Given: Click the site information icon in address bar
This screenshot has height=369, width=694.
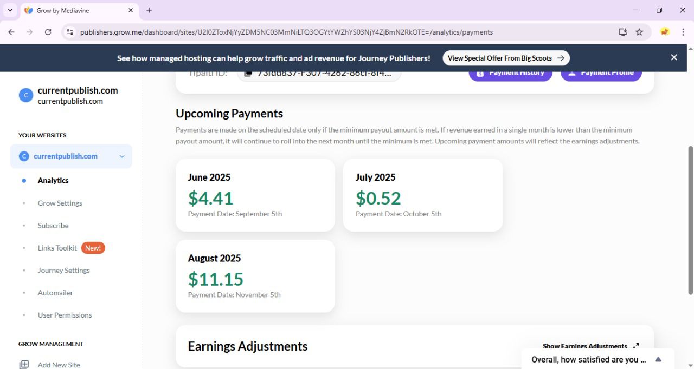Looking at the screenshot, I should tap(69, 32).
